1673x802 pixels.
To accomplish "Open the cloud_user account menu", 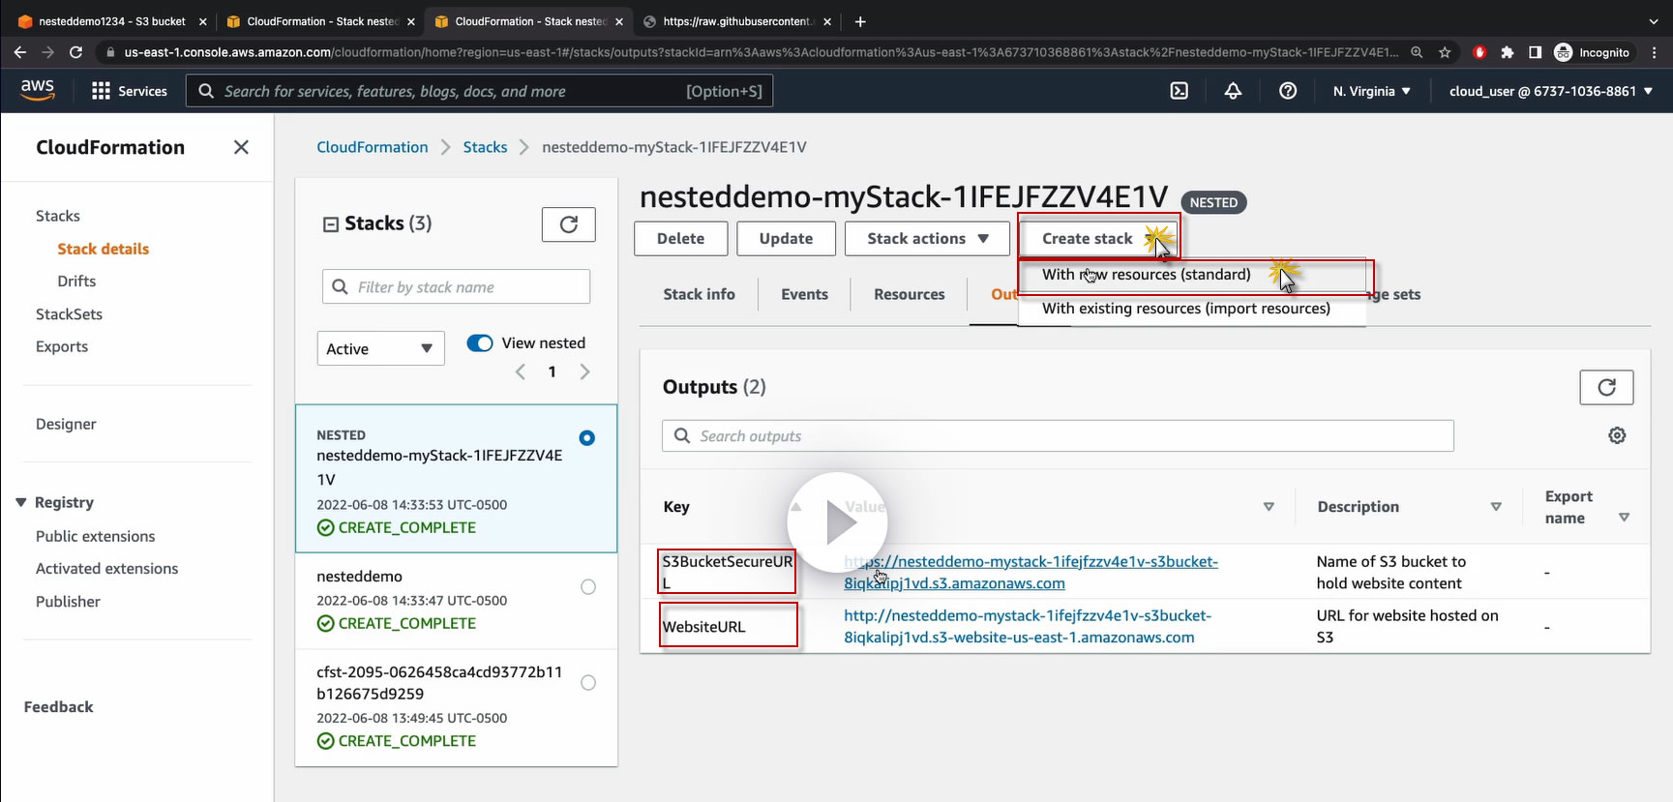I will click(x=1551, y=91).
